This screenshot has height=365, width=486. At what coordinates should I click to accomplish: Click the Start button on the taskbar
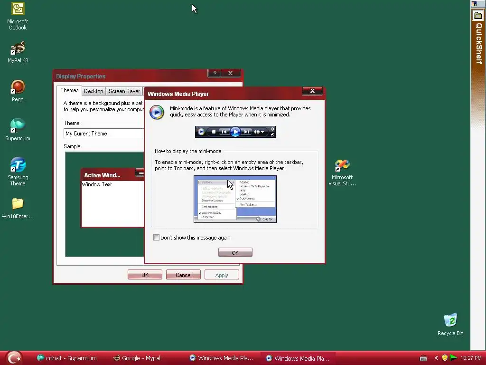[14, 358]
